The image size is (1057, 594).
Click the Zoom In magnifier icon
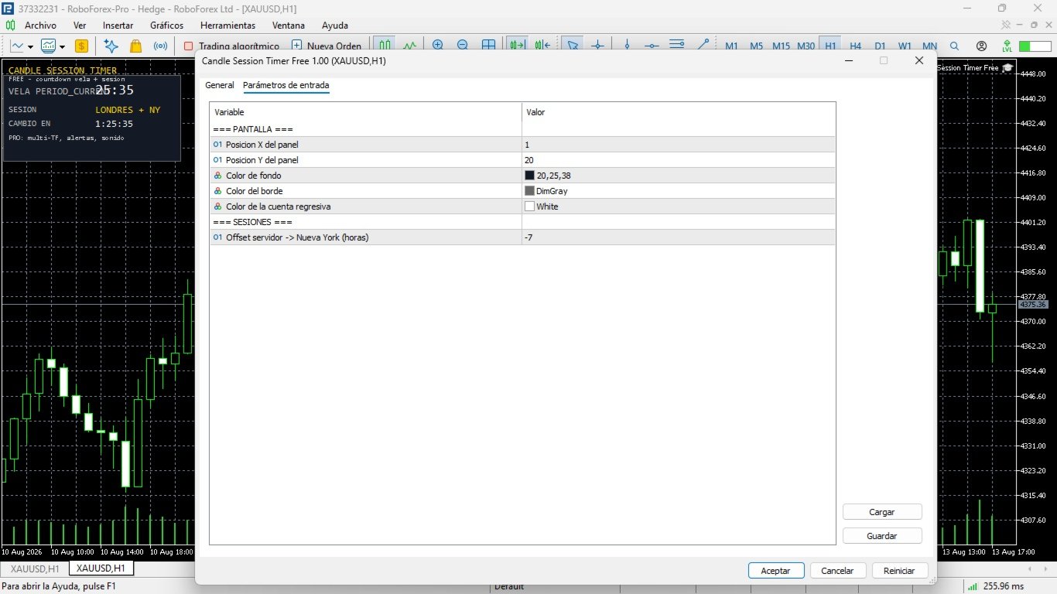438,46
